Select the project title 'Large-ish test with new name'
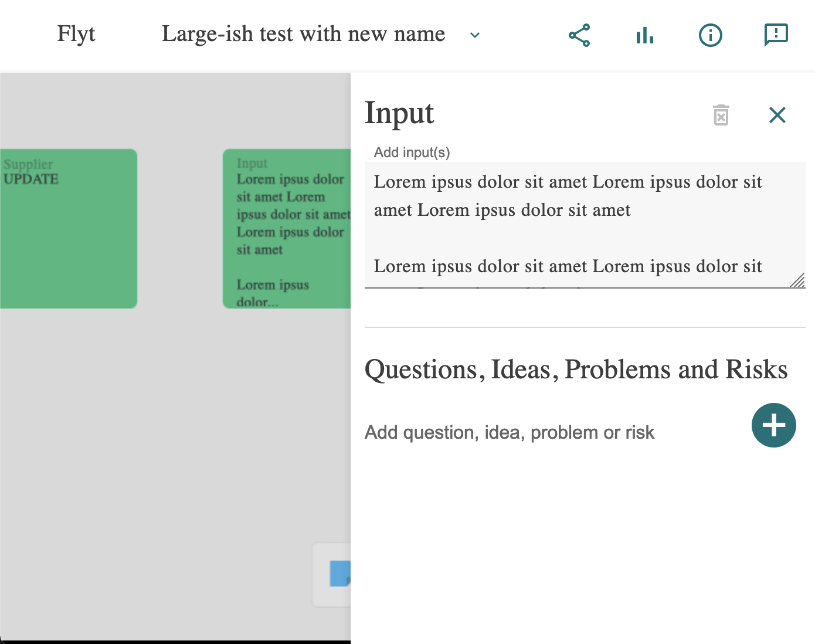815x644 pixels. point(304,34)
